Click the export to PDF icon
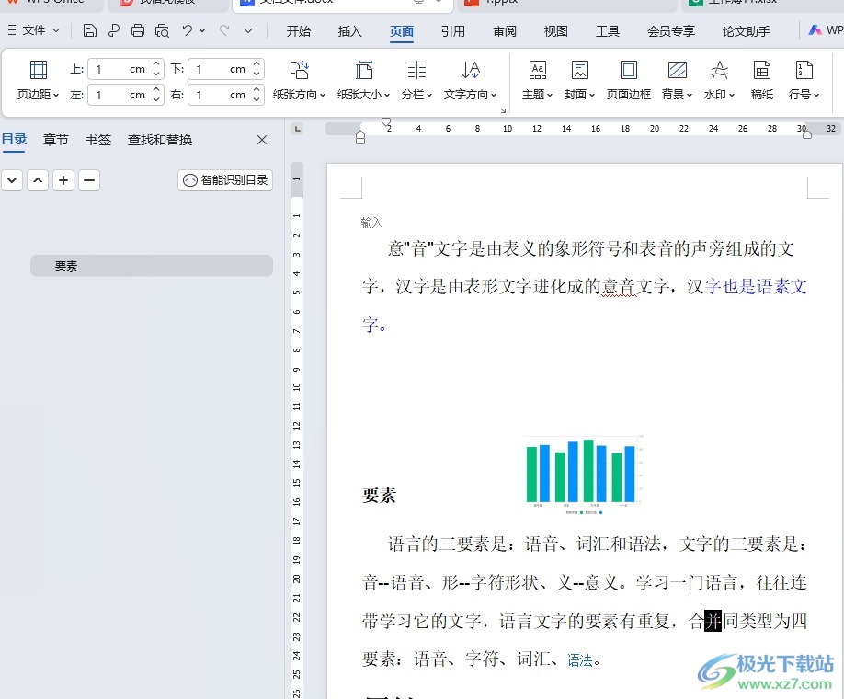The width and height of the screenshot is (844, 699). tap(114, 30)
